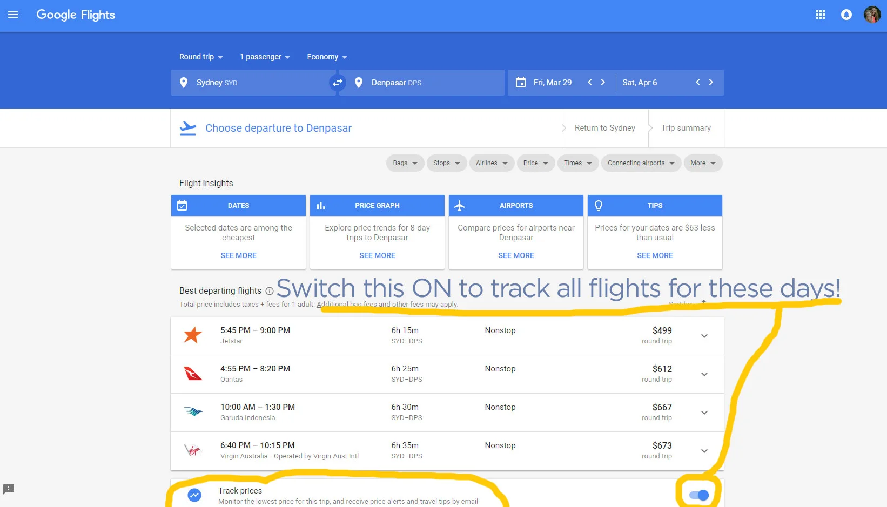Send feedback using the bottom-left icon

tap(9, 489)
